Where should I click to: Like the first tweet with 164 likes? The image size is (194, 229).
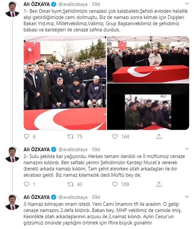[115, 136]
